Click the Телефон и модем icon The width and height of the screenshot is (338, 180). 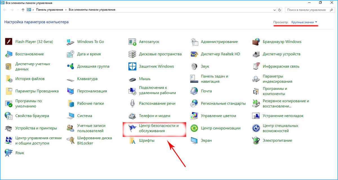132,116
